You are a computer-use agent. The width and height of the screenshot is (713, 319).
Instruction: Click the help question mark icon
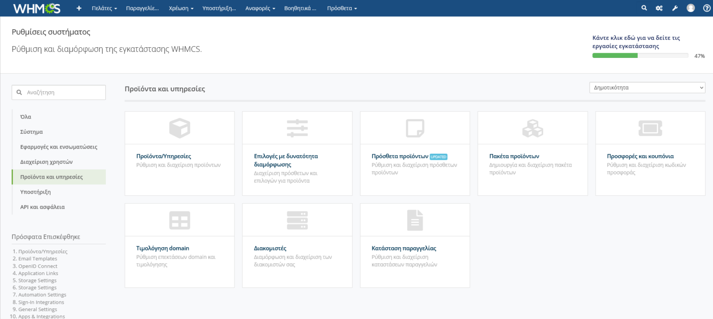pyautogui.click(x=707, y=8)
